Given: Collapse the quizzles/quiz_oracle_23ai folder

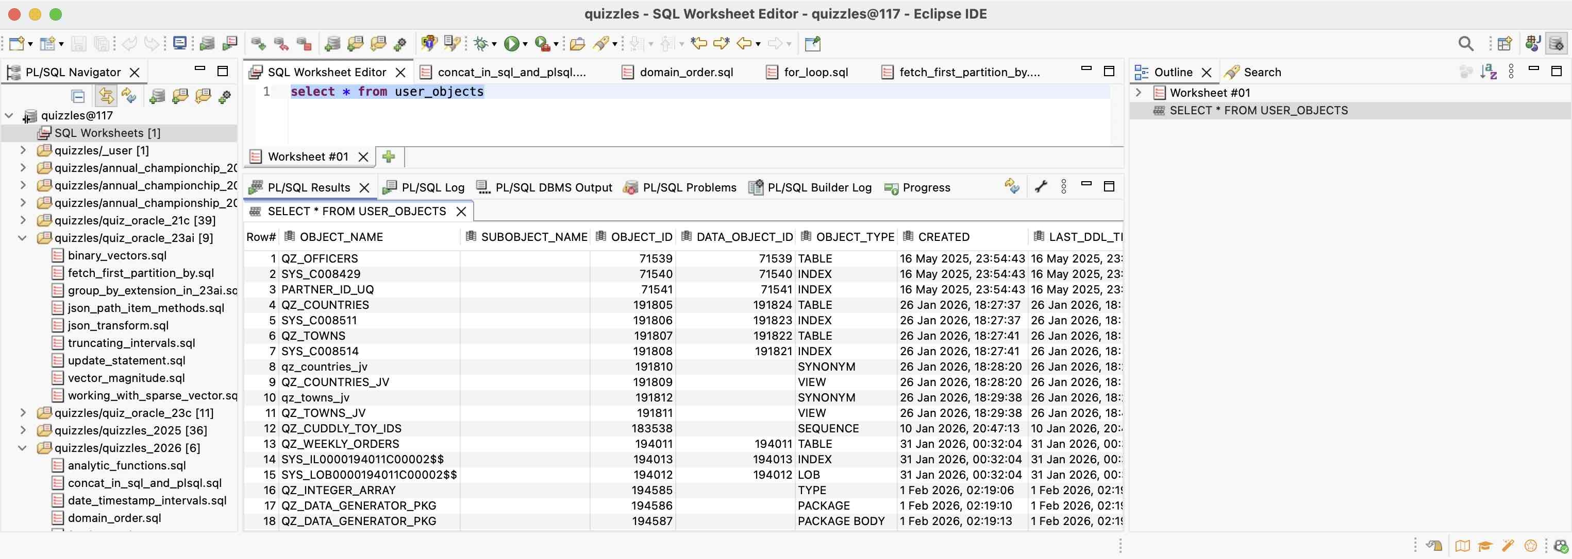Looking at the screenshot, I should [23, 238].
